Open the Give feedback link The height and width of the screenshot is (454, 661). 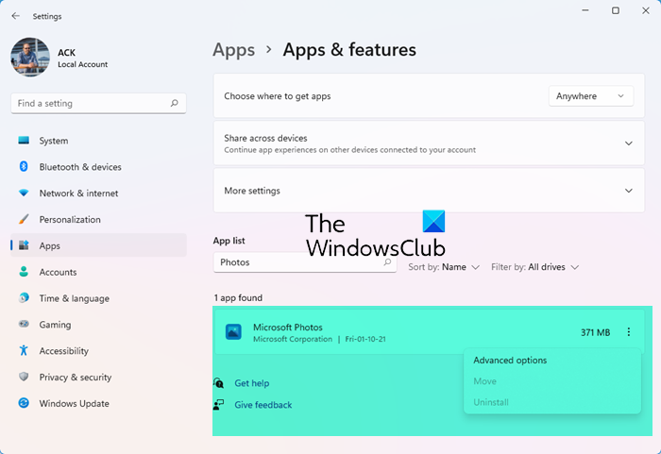[x=263, y=405]
